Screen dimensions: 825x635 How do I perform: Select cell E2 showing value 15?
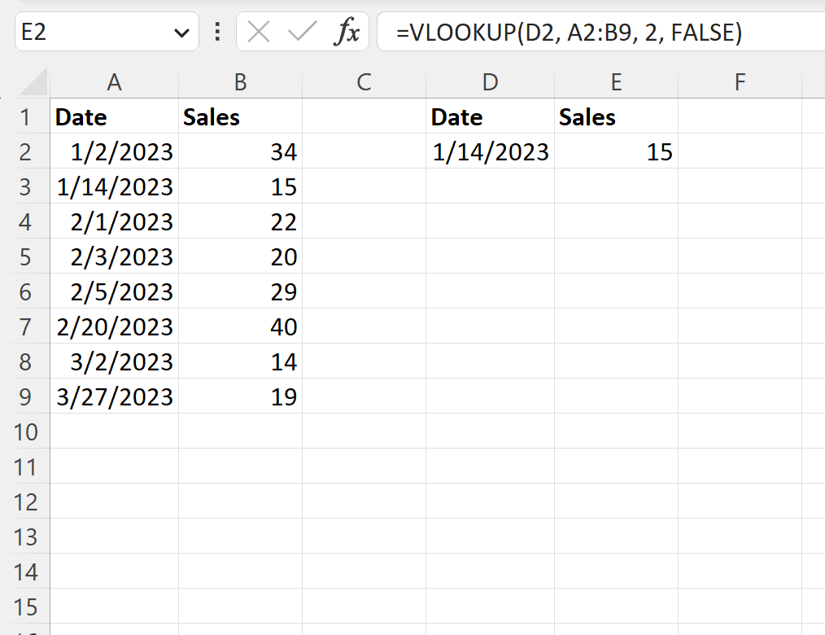pyautogui.click(x=616, y=151)
